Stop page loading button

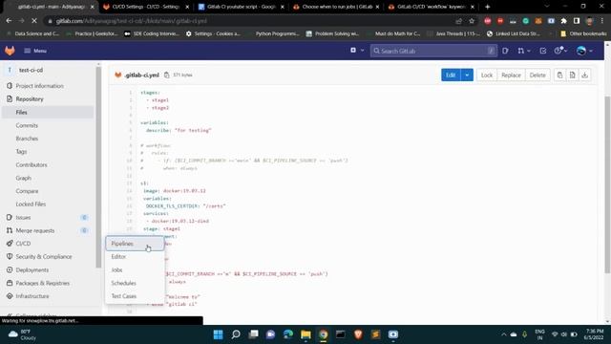click(34, 21)
